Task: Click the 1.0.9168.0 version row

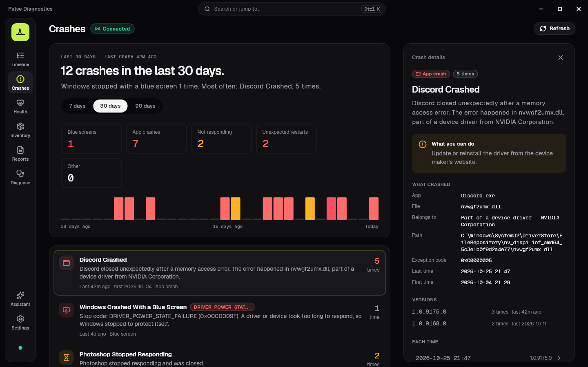Action: (x=489, y=324)
